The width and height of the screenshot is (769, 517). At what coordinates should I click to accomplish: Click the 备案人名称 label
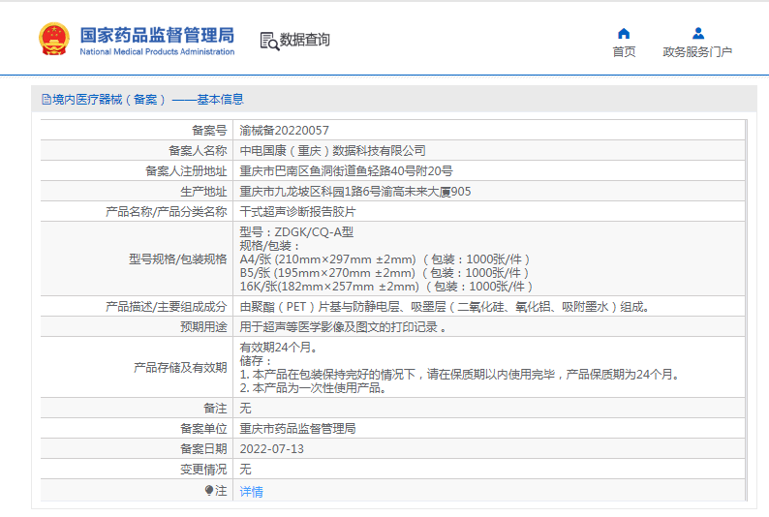(x=198, y=150)
